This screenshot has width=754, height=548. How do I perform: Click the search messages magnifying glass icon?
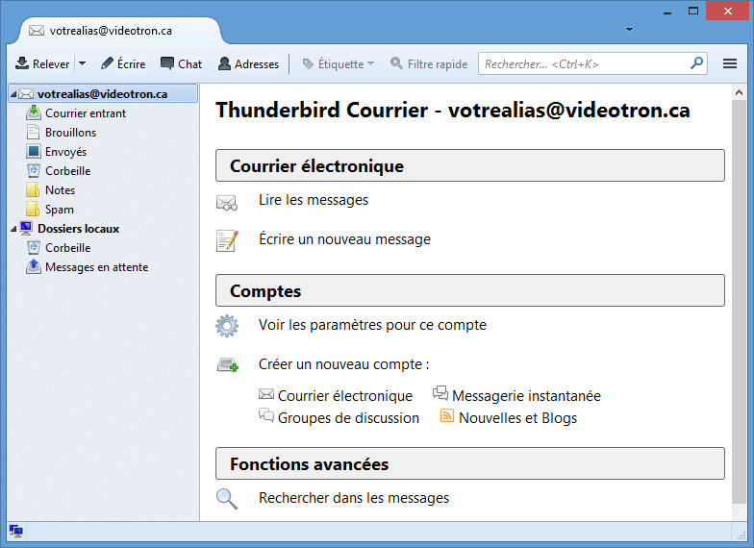tap(227, 498)
